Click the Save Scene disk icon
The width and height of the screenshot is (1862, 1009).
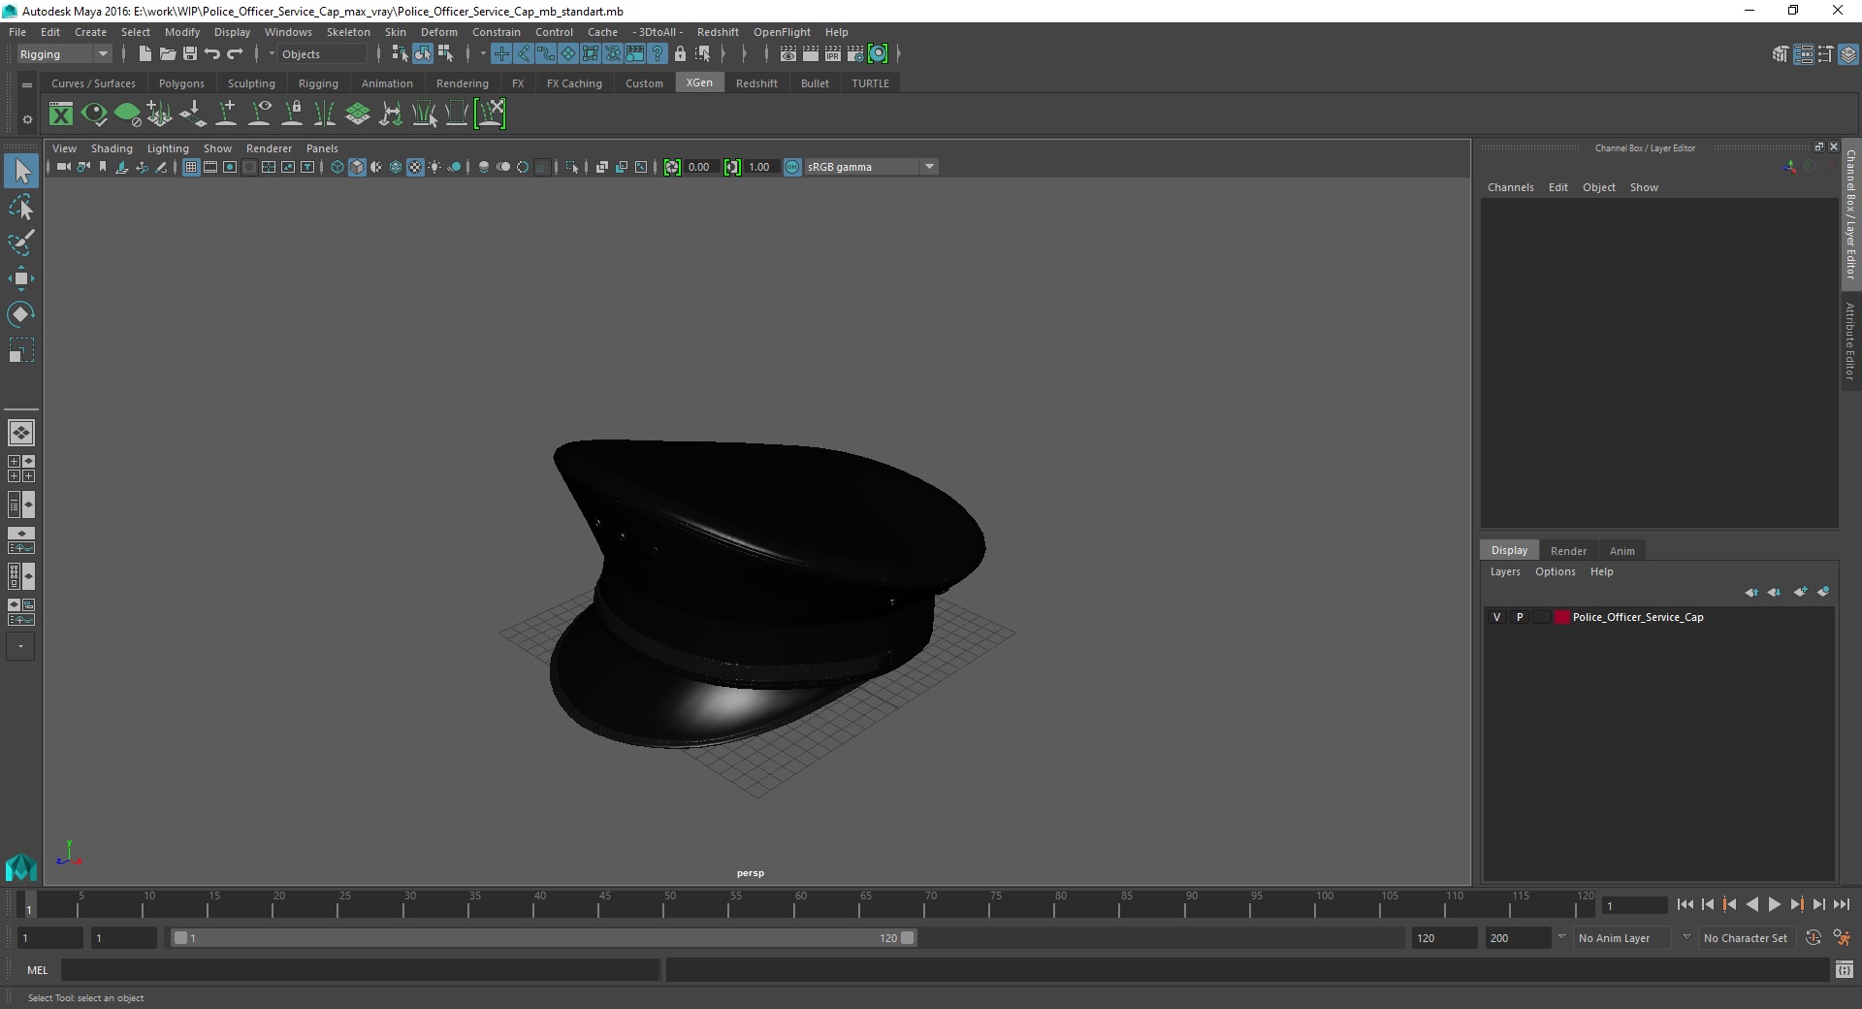pos(190,54)
